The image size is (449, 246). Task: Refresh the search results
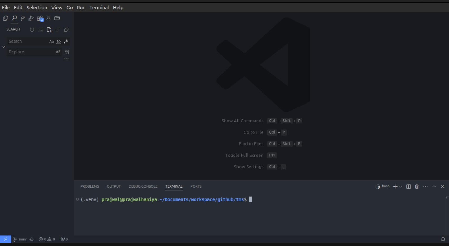(32, 29)
